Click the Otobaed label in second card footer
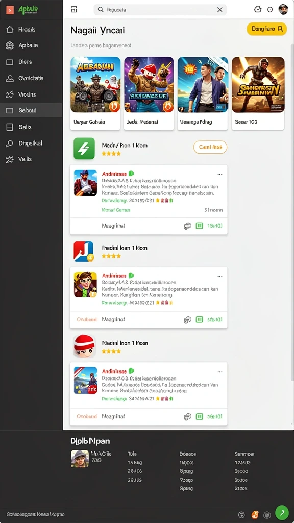The image size is (294, 523). pos(87,319)
